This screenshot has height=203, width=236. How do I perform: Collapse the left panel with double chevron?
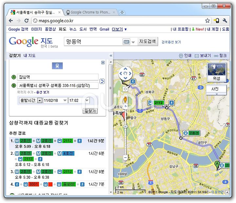click(111, 56)
